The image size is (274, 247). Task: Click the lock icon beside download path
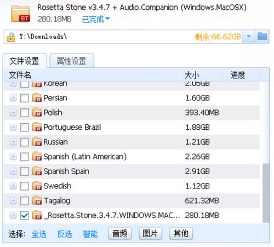[x=11, y=37]
